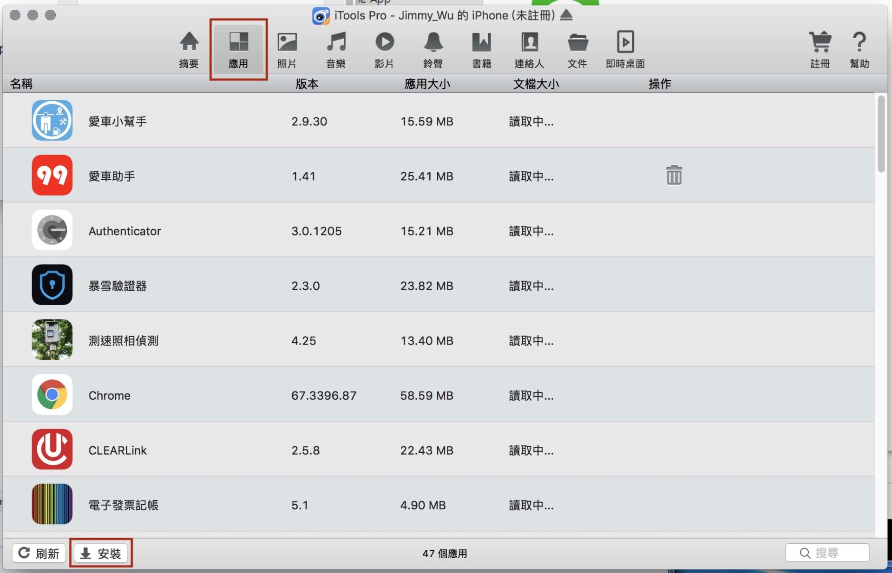The image size is (892, 573).
Task: Open the 連絡人 contacts section
Action: coord(529,50)
